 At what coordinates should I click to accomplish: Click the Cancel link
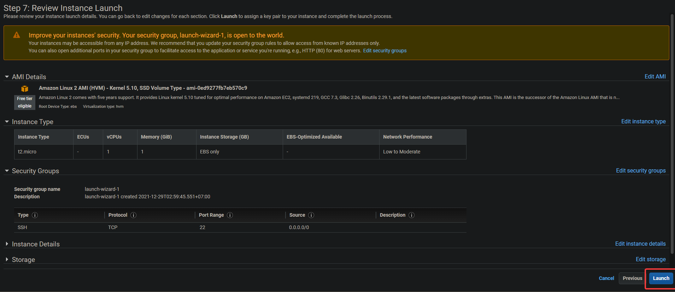pos(606,278)
